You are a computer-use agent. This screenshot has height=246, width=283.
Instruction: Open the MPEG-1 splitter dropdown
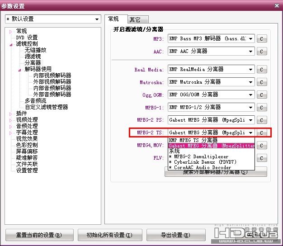211,107
